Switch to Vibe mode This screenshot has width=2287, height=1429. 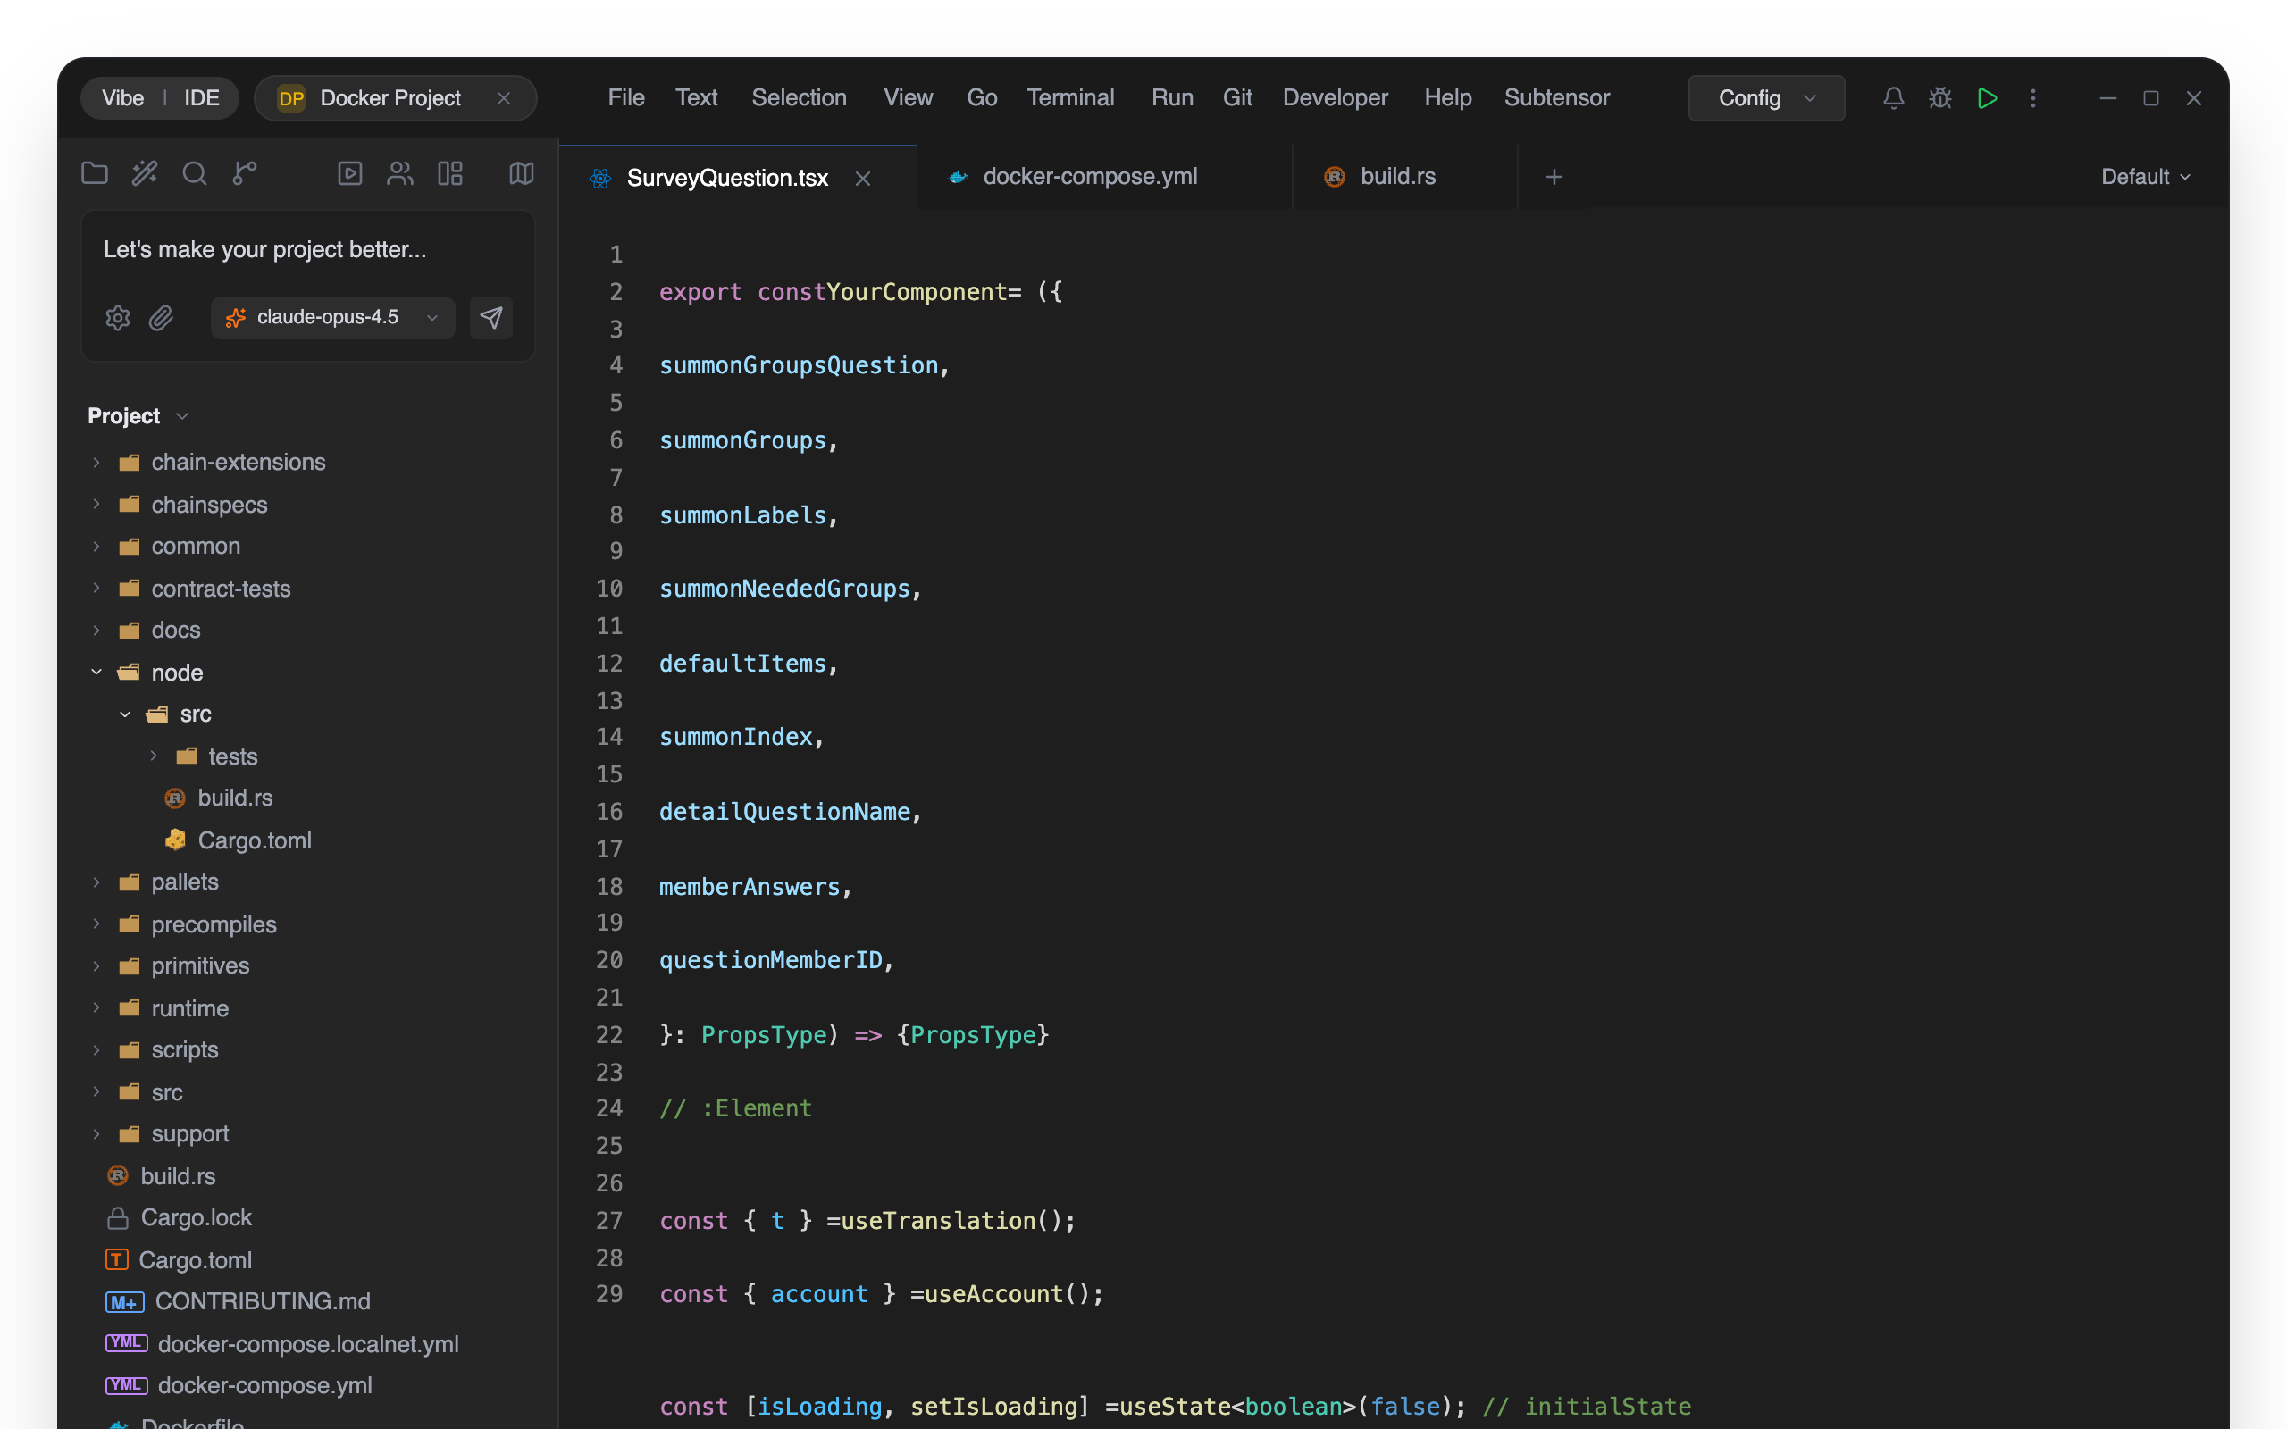pos(123,98)
